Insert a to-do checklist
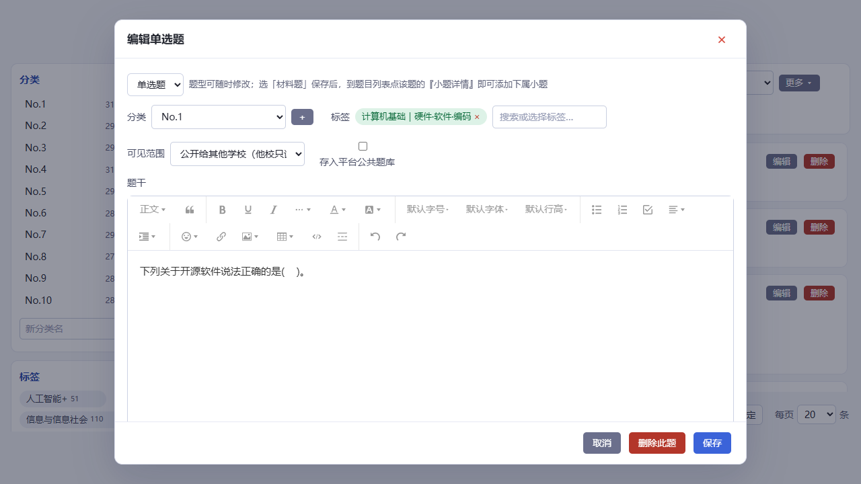The width and height of the screenshot is (861, 484). click(648, 210)
